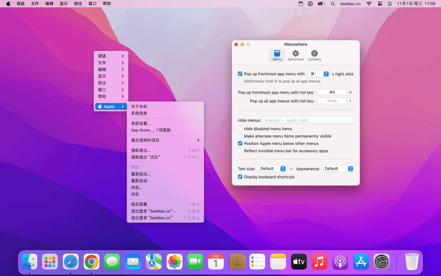Viewport: 441px width, 276px height.
Task: Open the Advanced gear tab icon
Action: pyautogui.click(x=295, y=54)
